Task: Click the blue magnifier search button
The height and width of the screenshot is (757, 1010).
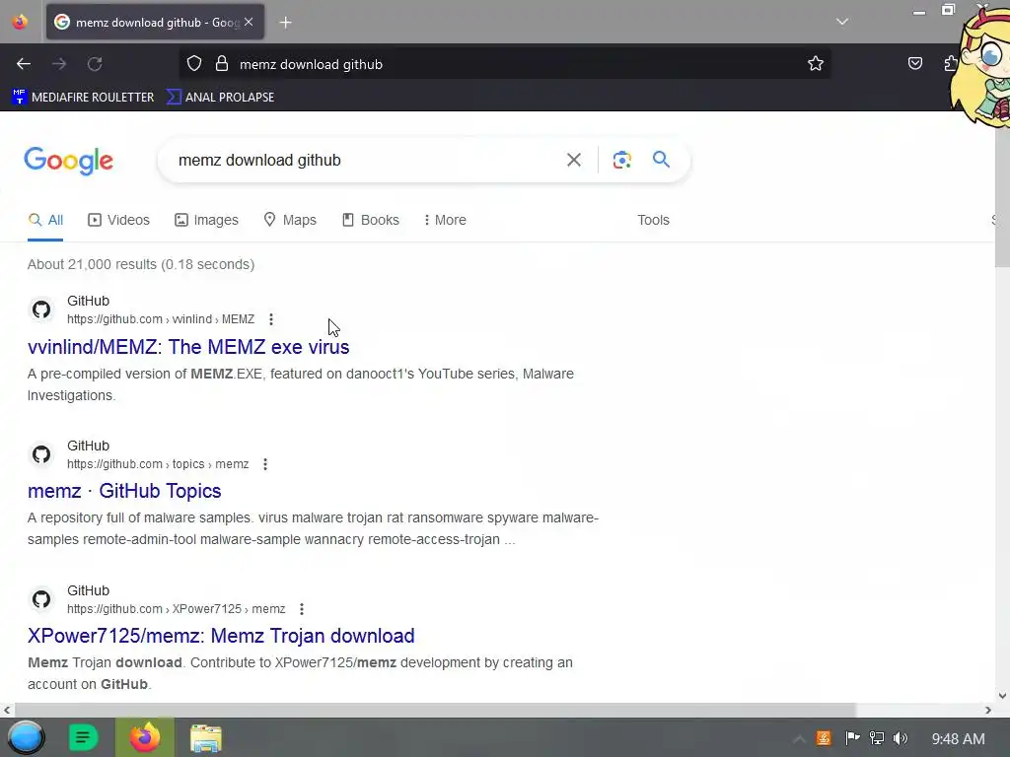Action: (661, 159)
